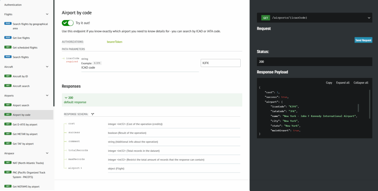Click the GET badge beside Get TAF by airport
The image size is (378, 191).
[x=8, y=143]
